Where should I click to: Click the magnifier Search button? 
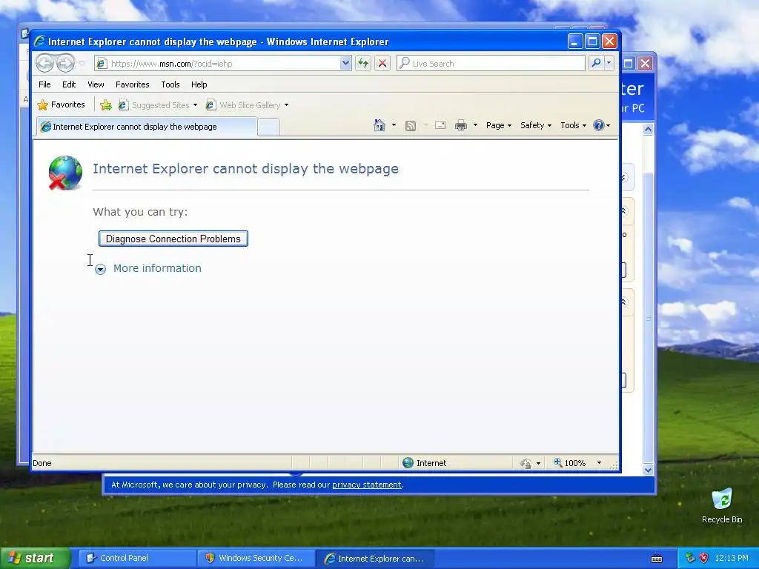point(597,64)
